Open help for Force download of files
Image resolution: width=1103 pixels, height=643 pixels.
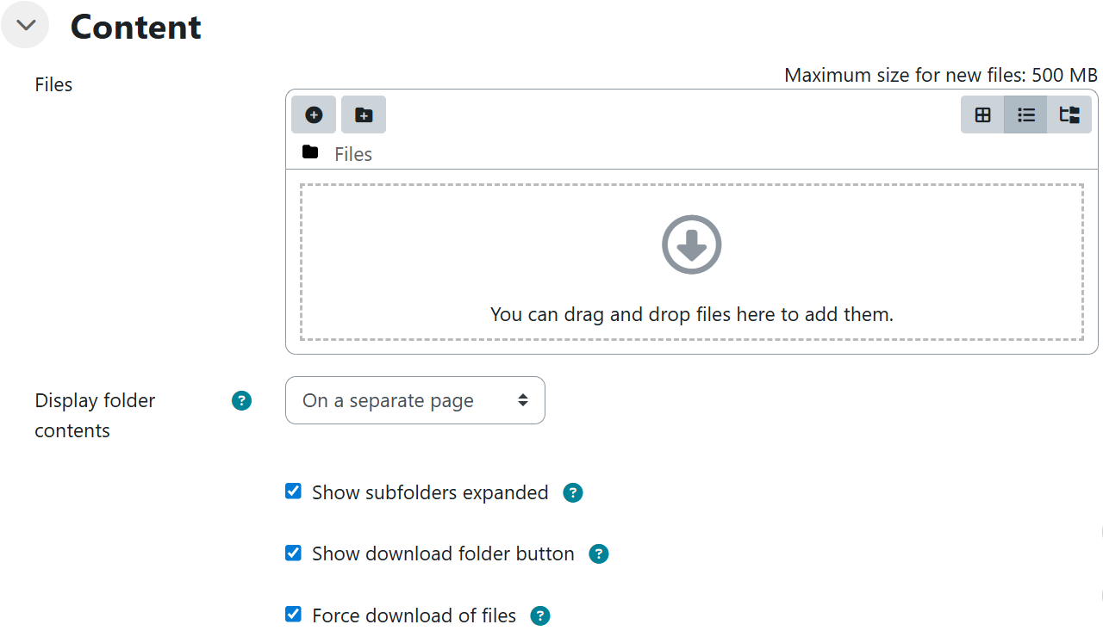[540, 615]
